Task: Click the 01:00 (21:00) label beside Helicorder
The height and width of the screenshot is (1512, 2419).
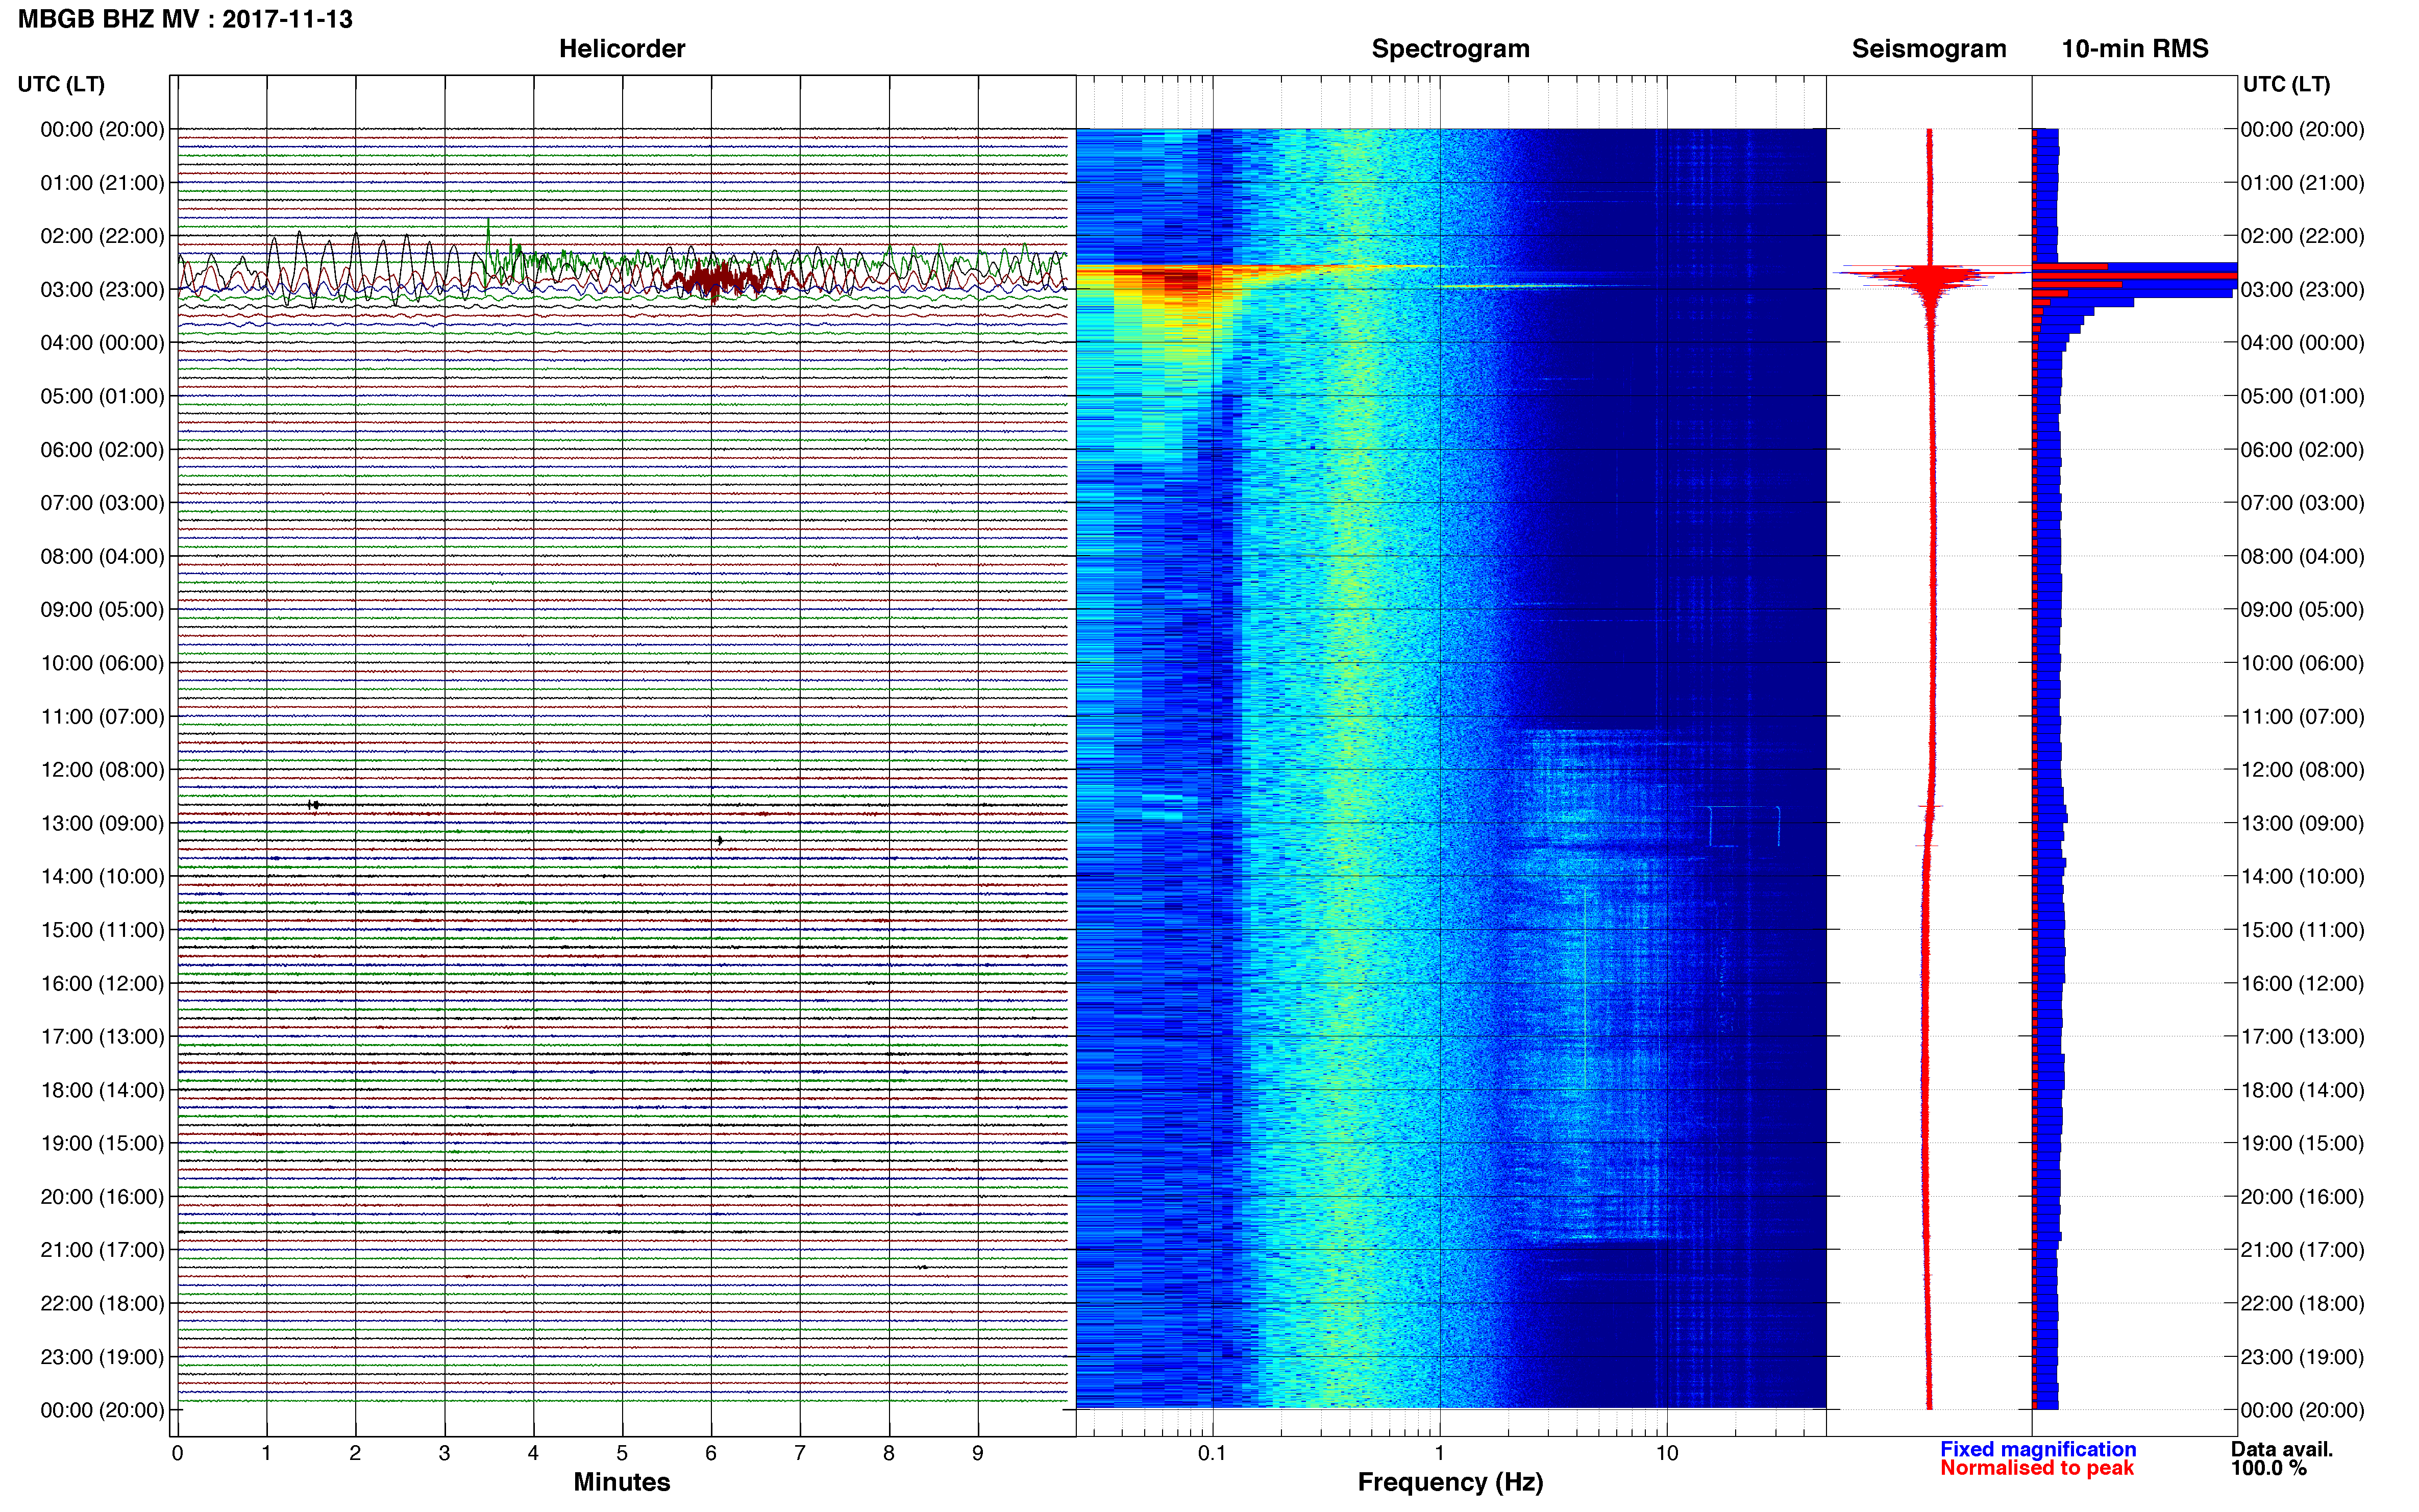Action: point(102,183)
